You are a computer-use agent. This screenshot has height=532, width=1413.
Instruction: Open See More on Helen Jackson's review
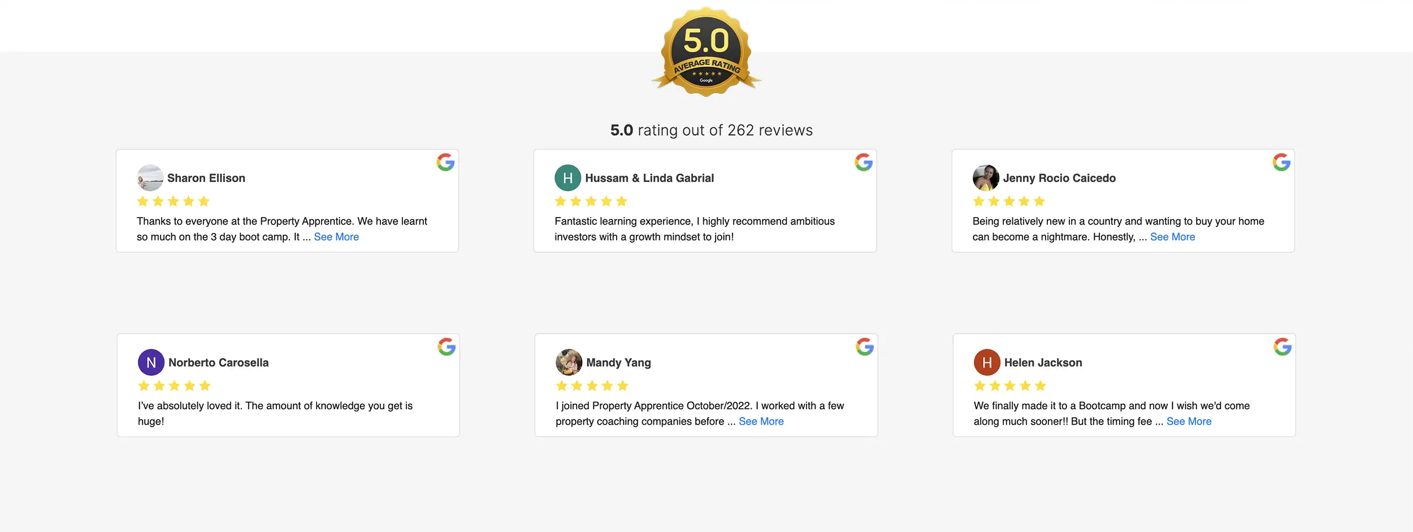[1189, 421]
